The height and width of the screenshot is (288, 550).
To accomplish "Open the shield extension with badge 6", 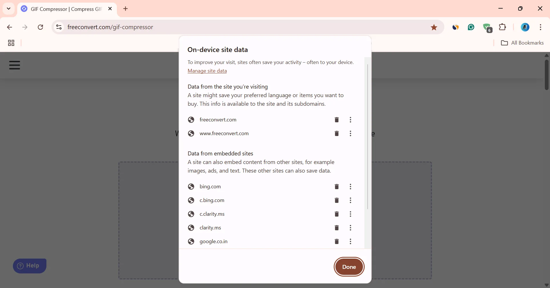I will click(x=488, y=28).
